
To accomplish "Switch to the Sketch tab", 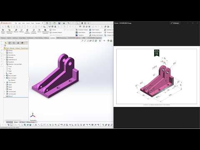I will [x=9, y=38].
